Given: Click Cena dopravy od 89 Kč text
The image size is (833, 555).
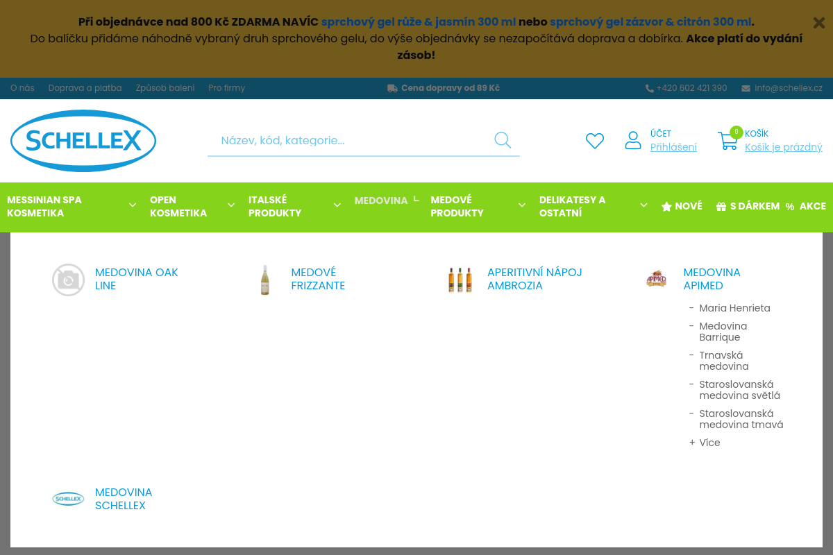Looking at the screenshot, I should 451,88.
